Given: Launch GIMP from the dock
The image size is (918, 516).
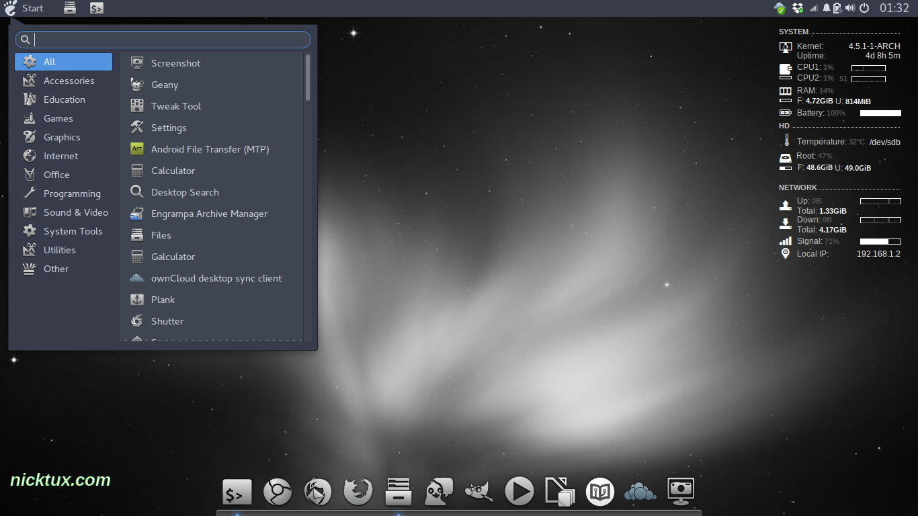Looking at the screenshot, I should 478,492.
